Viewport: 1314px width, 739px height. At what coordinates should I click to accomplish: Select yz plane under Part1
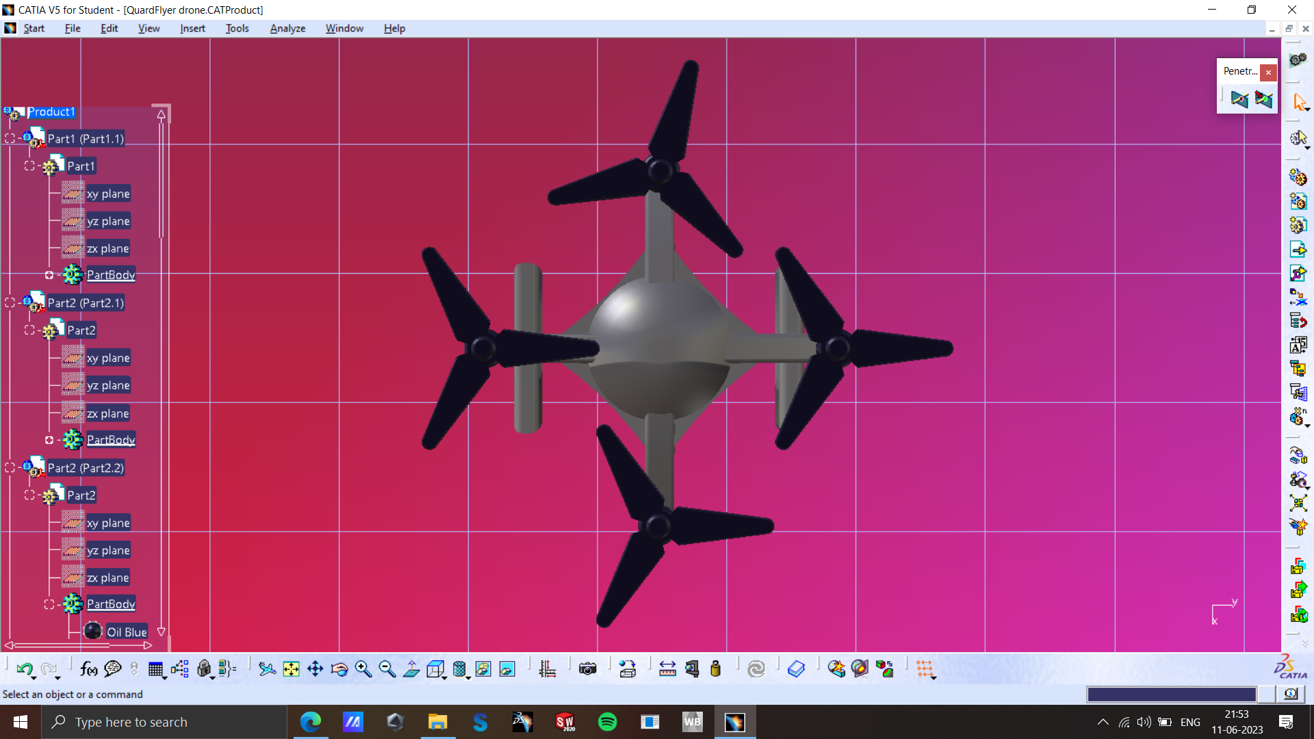[x=108, y=221]
